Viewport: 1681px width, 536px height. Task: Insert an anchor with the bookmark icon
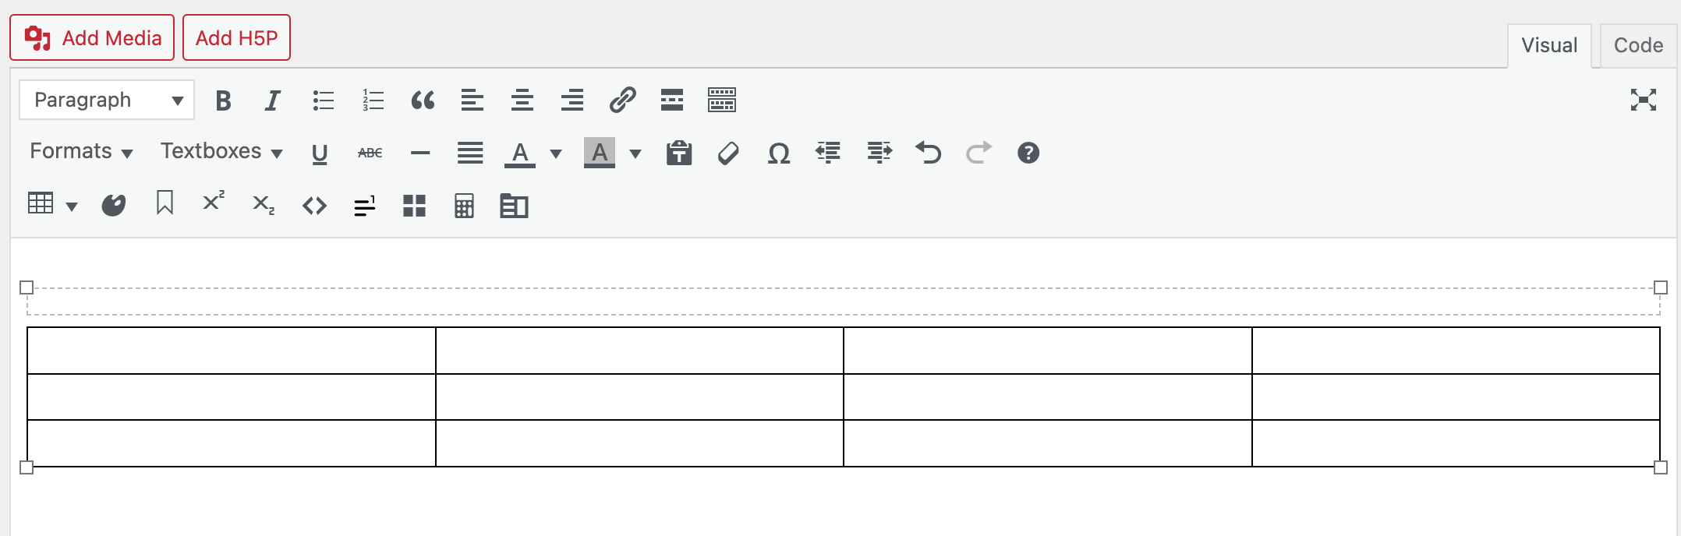point(165,204)
